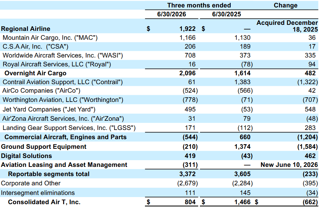
Task: Select 'Aviation Leasing and Asset Management' label
Action: [x=64, y=165]
